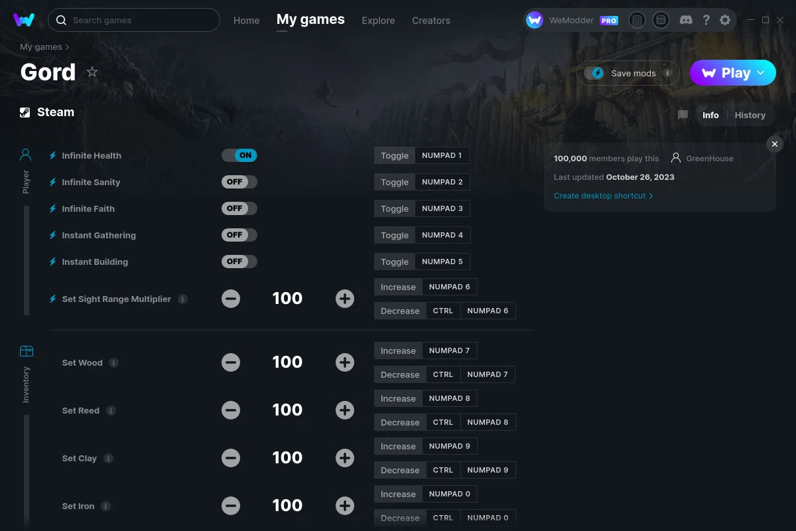The width and height of the screenshot is (796, 531).
Task: Click the Steam platform icon
Action: click(25, 112)
